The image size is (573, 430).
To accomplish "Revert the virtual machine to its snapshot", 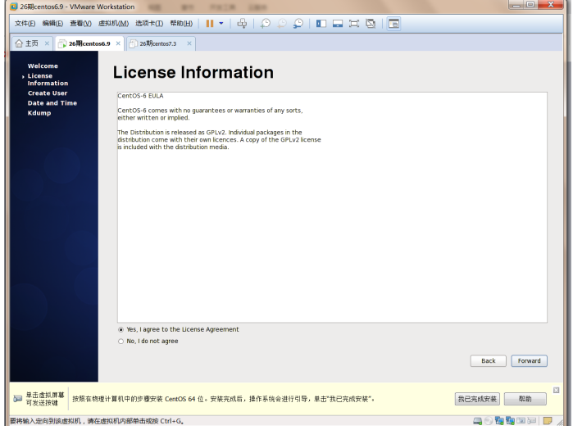I will tap(282, 24).
